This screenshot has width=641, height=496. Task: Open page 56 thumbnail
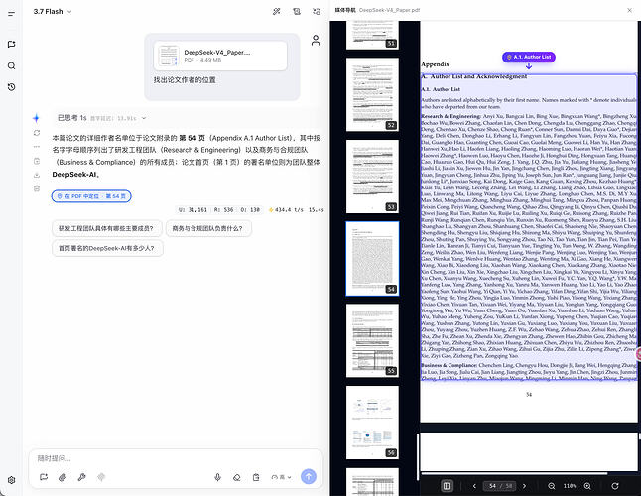click(372, 423)
